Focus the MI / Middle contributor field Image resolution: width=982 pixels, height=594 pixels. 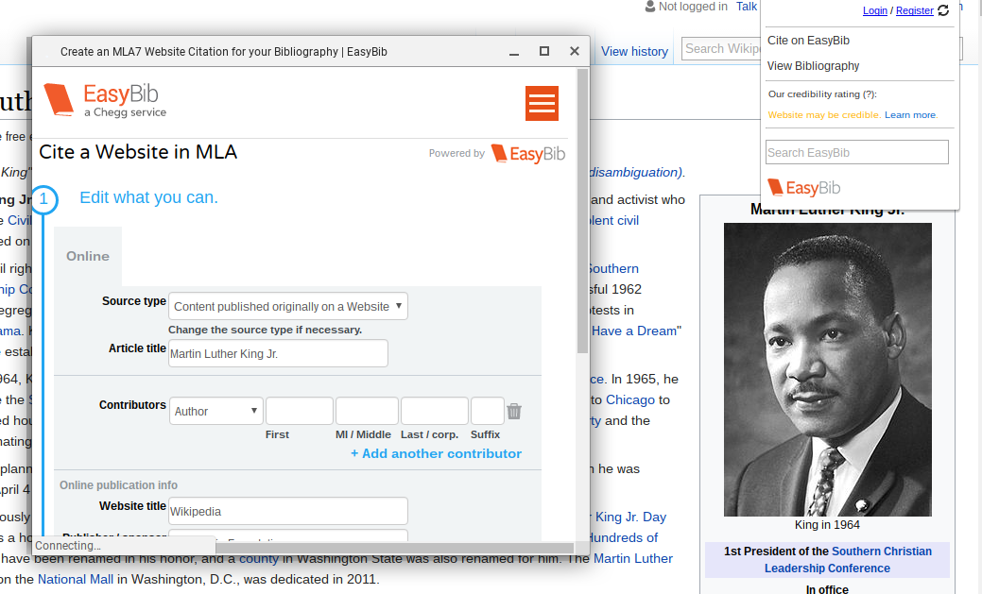[367, 411]
